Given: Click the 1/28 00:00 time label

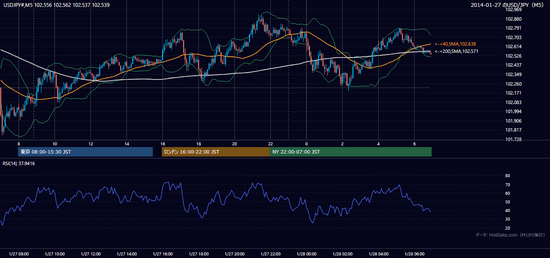Looking at the screenshot, I should click(x=306, y=254).
